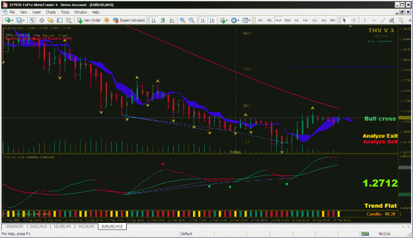The width and height of the screenshot is (413, 238).
Task: Zoom in on the chart
Action: (x=182, y=20)
